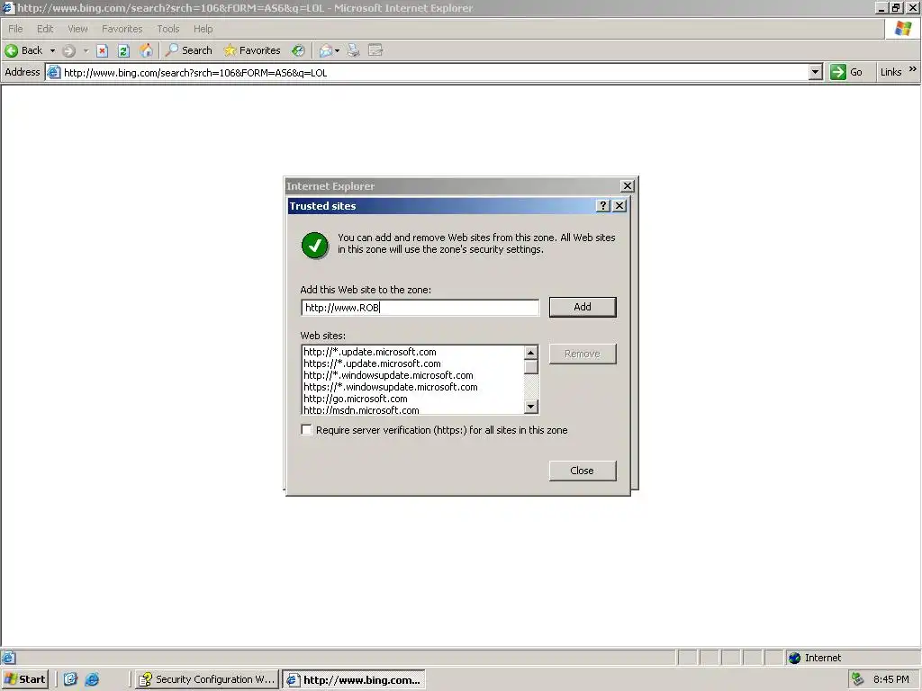Select https://*.update.microsoft.com in list
Viewport: 922px width, 691px height.
pyautogui.click(x=372, y=363)
